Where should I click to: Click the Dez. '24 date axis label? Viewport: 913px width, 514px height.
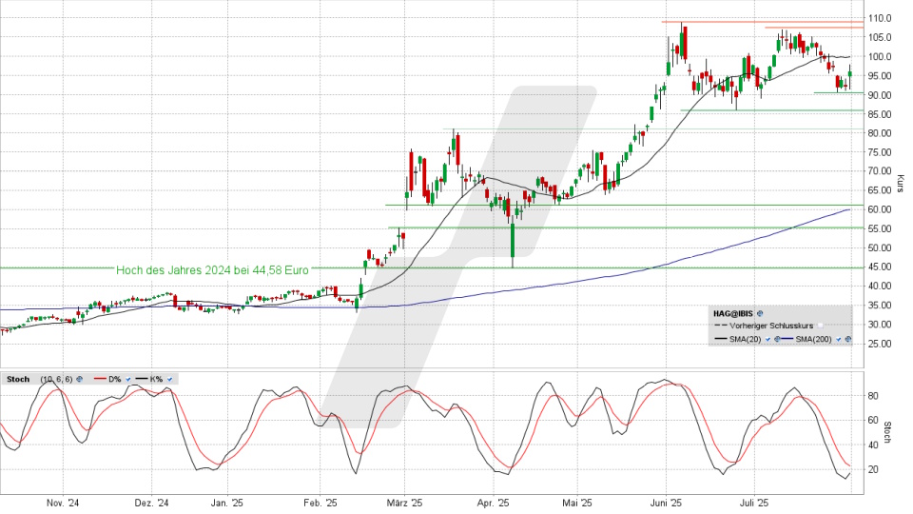point(151,503)
